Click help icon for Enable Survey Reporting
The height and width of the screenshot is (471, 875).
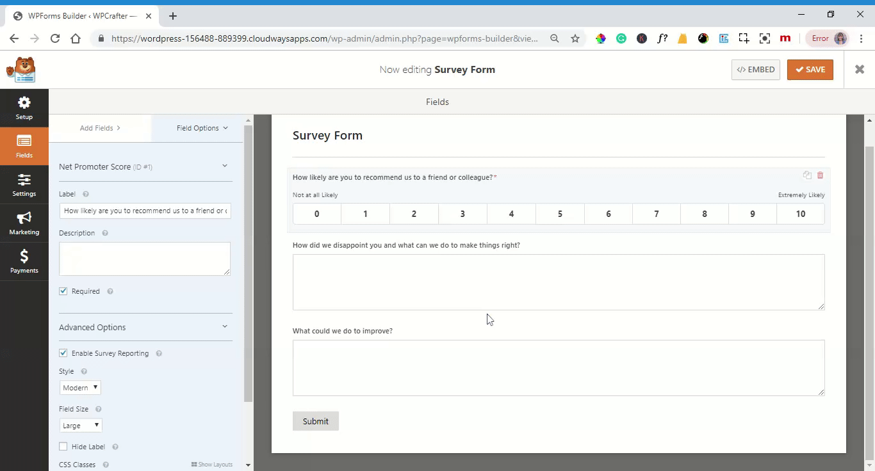(159, 353)
